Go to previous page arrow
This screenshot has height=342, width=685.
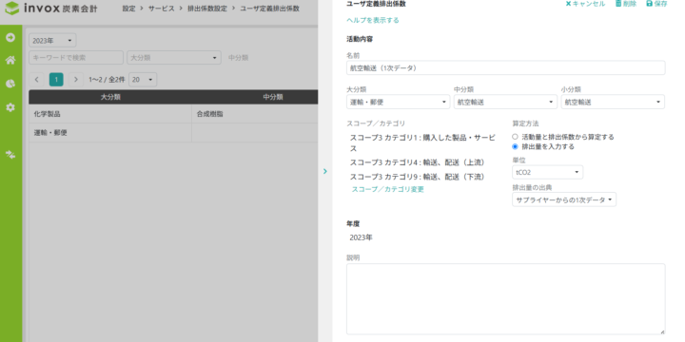37,80
